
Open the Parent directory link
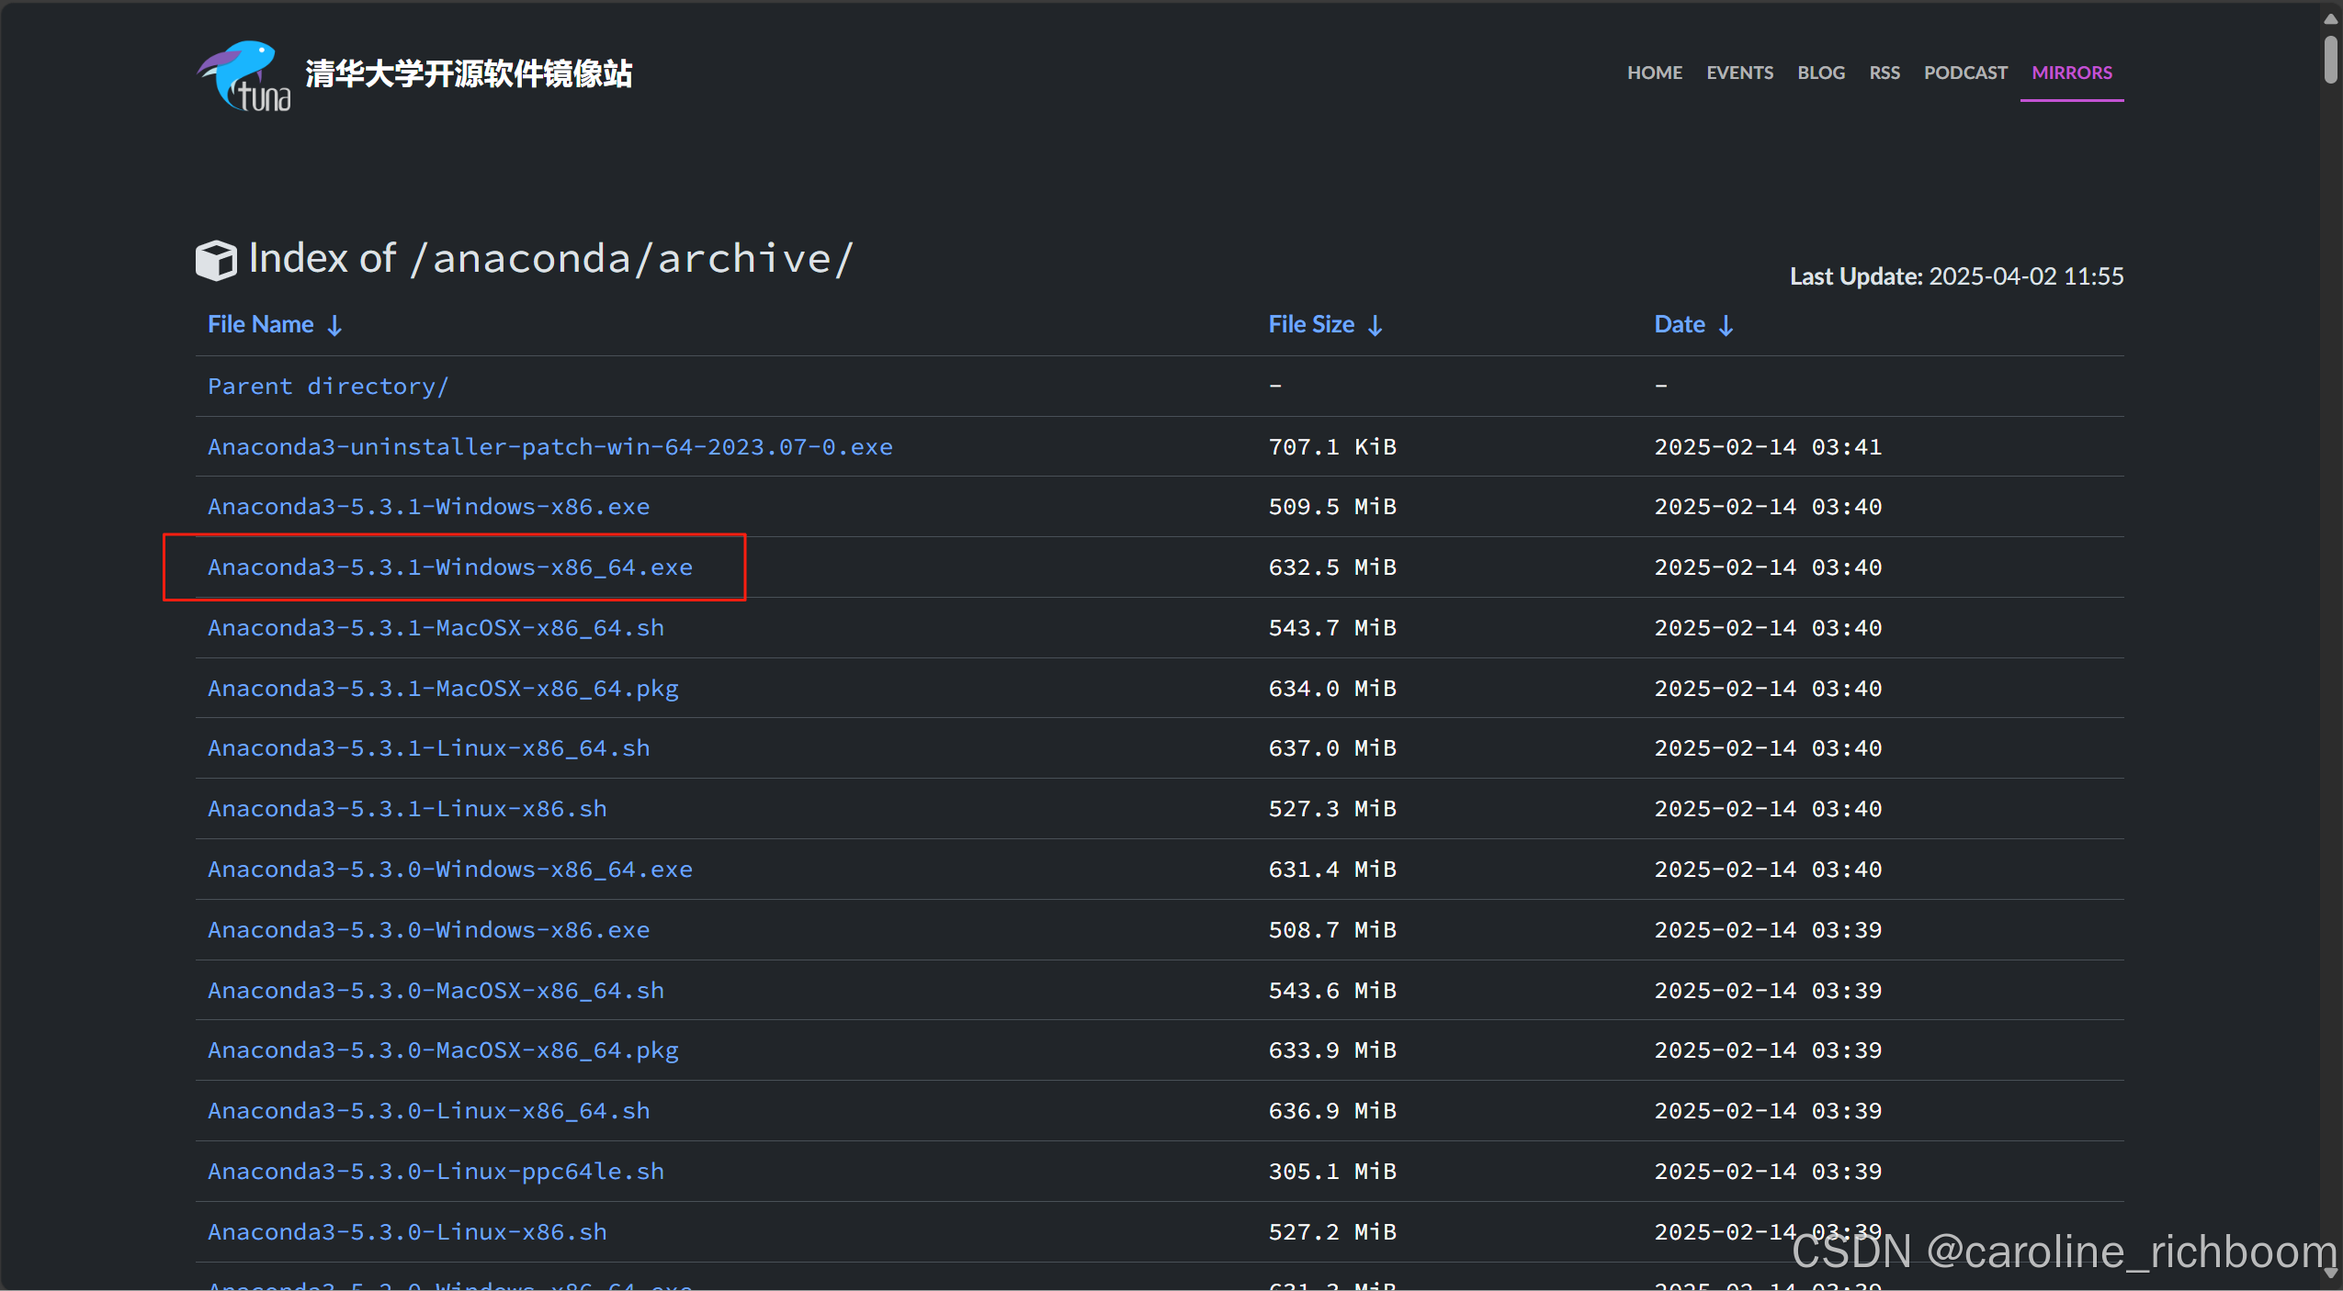pos(328,387)
